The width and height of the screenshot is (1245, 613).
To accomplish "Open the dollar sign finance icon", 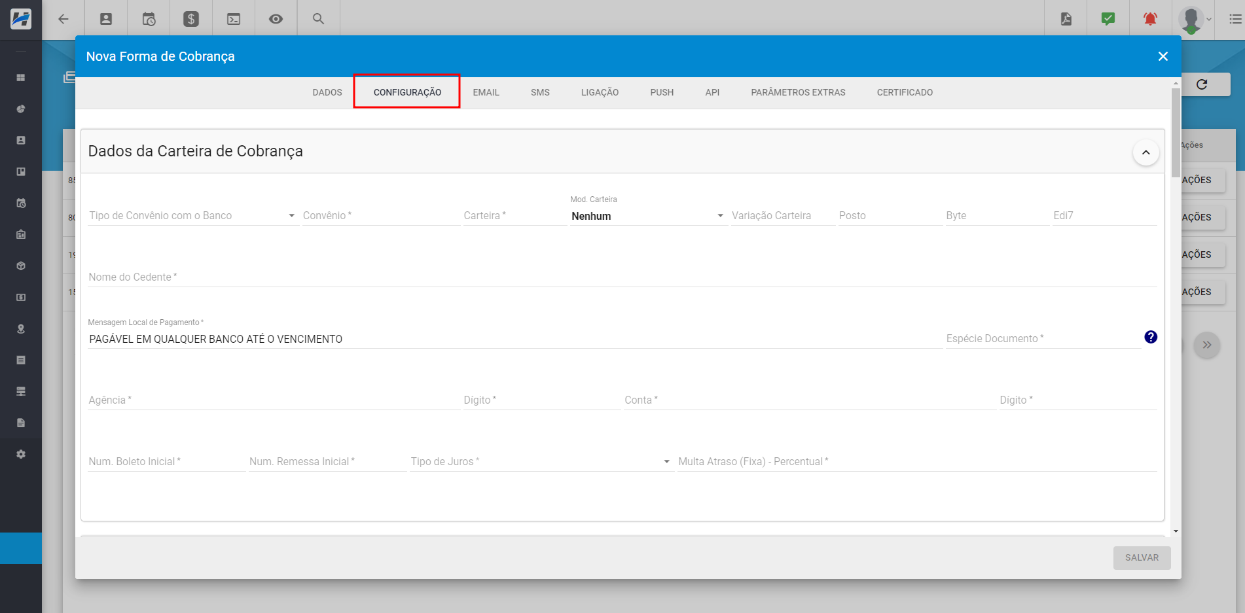I will tap(191, 19).
